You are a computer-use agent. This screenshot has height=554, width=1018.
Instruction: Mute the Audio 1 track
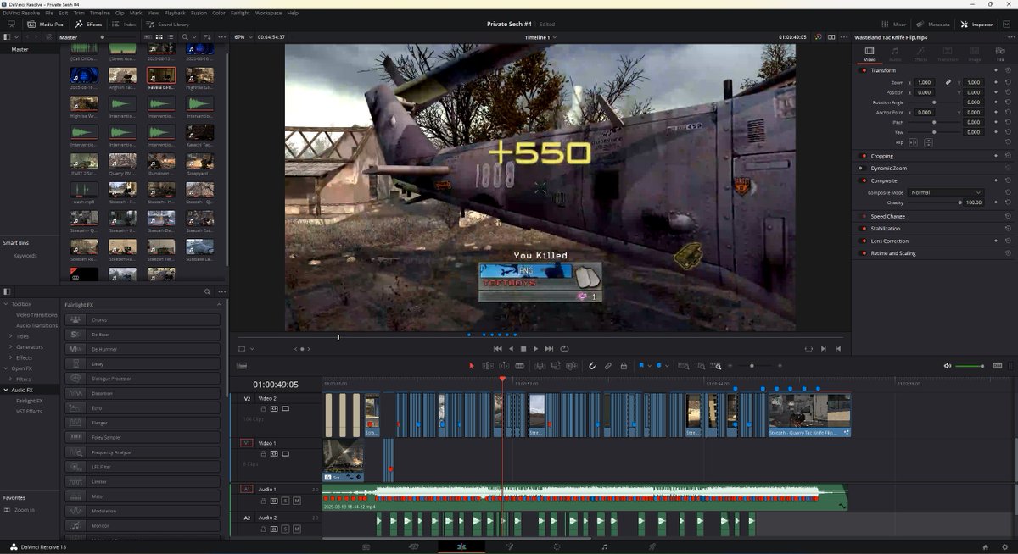coord(296,501)
